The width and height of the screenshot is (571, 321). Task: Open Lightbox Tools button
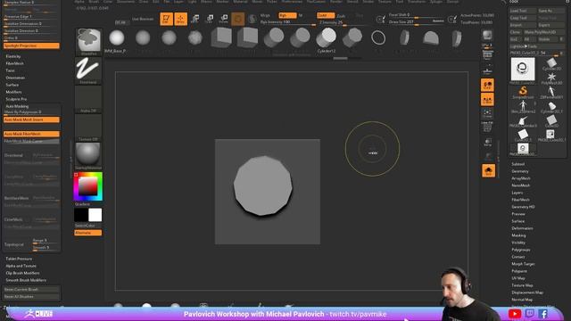point(537,46)
